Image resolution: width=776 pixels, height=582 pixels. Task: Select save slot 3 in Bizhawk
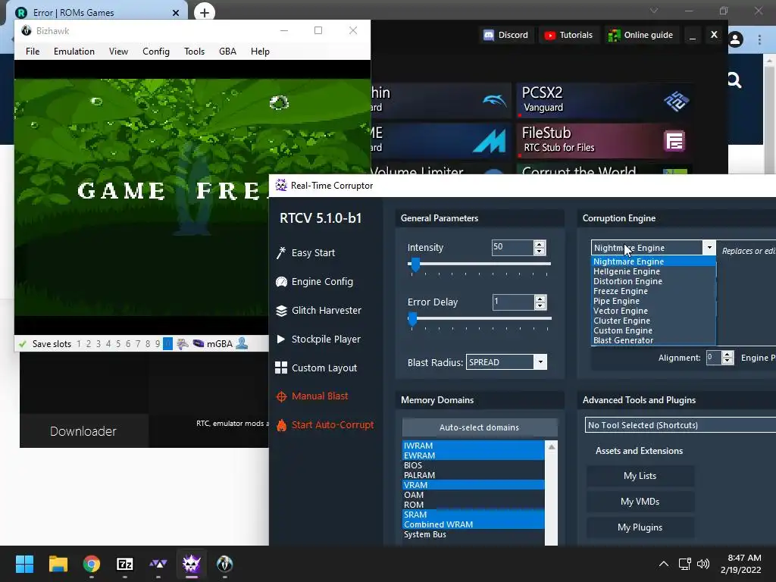[99, 343]
